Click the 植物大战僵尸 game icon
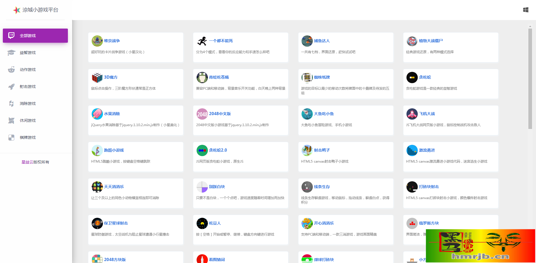The height and width of the screenshot is (263, 536). click(x=412, y=41)
